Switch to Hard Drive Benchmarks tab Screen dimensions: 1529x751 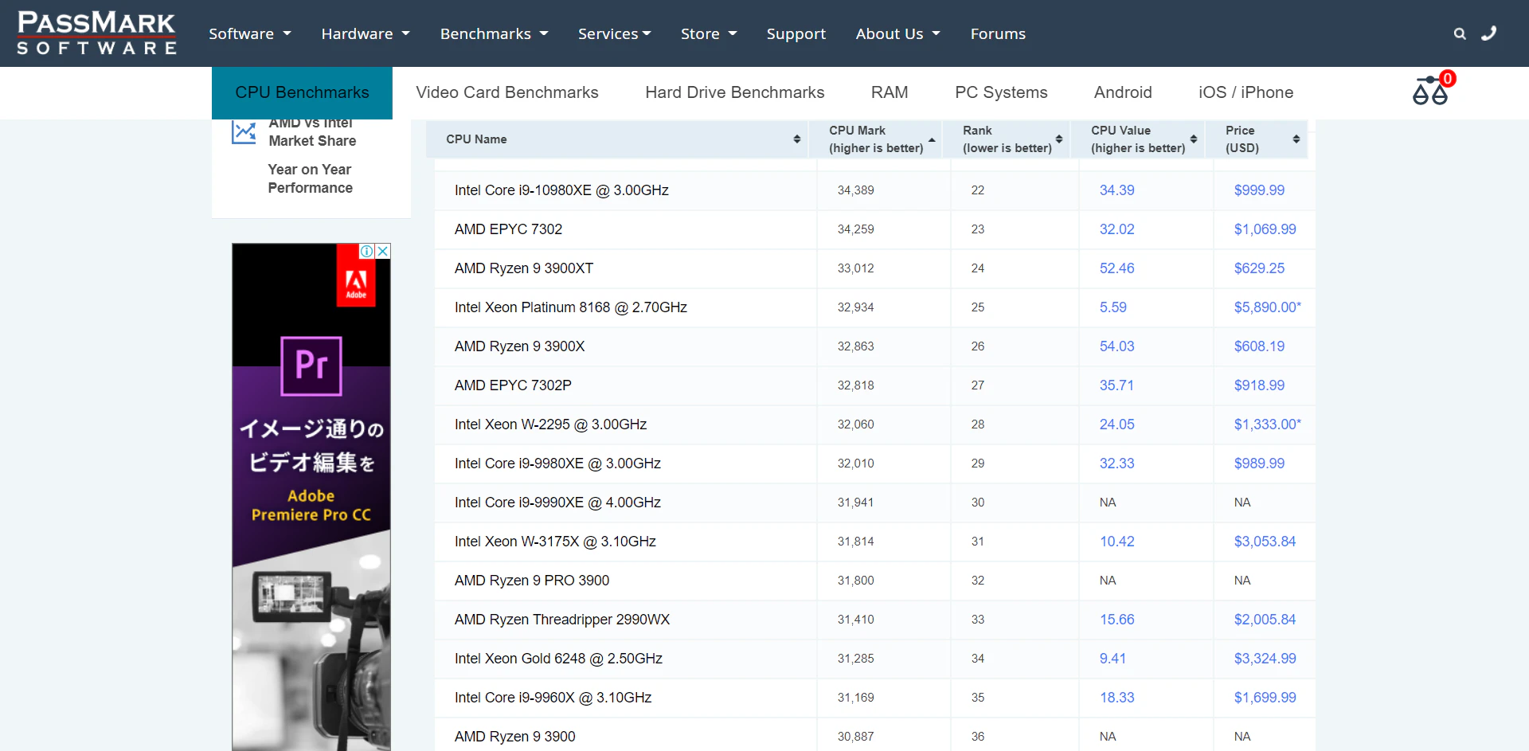(x=735, y=92)
